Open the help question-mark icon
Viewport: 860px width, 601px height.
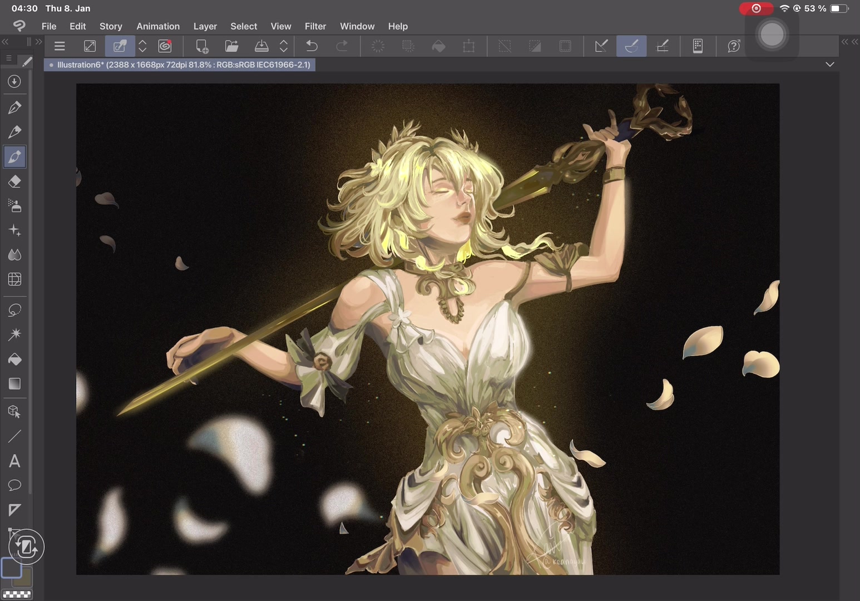734,46
